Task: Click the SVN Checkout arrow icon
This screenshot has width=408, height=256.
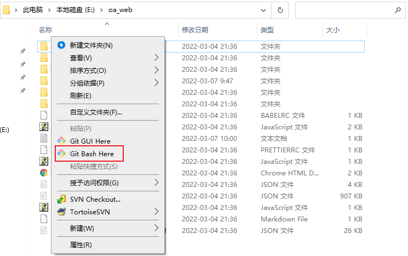Action: 61,199
